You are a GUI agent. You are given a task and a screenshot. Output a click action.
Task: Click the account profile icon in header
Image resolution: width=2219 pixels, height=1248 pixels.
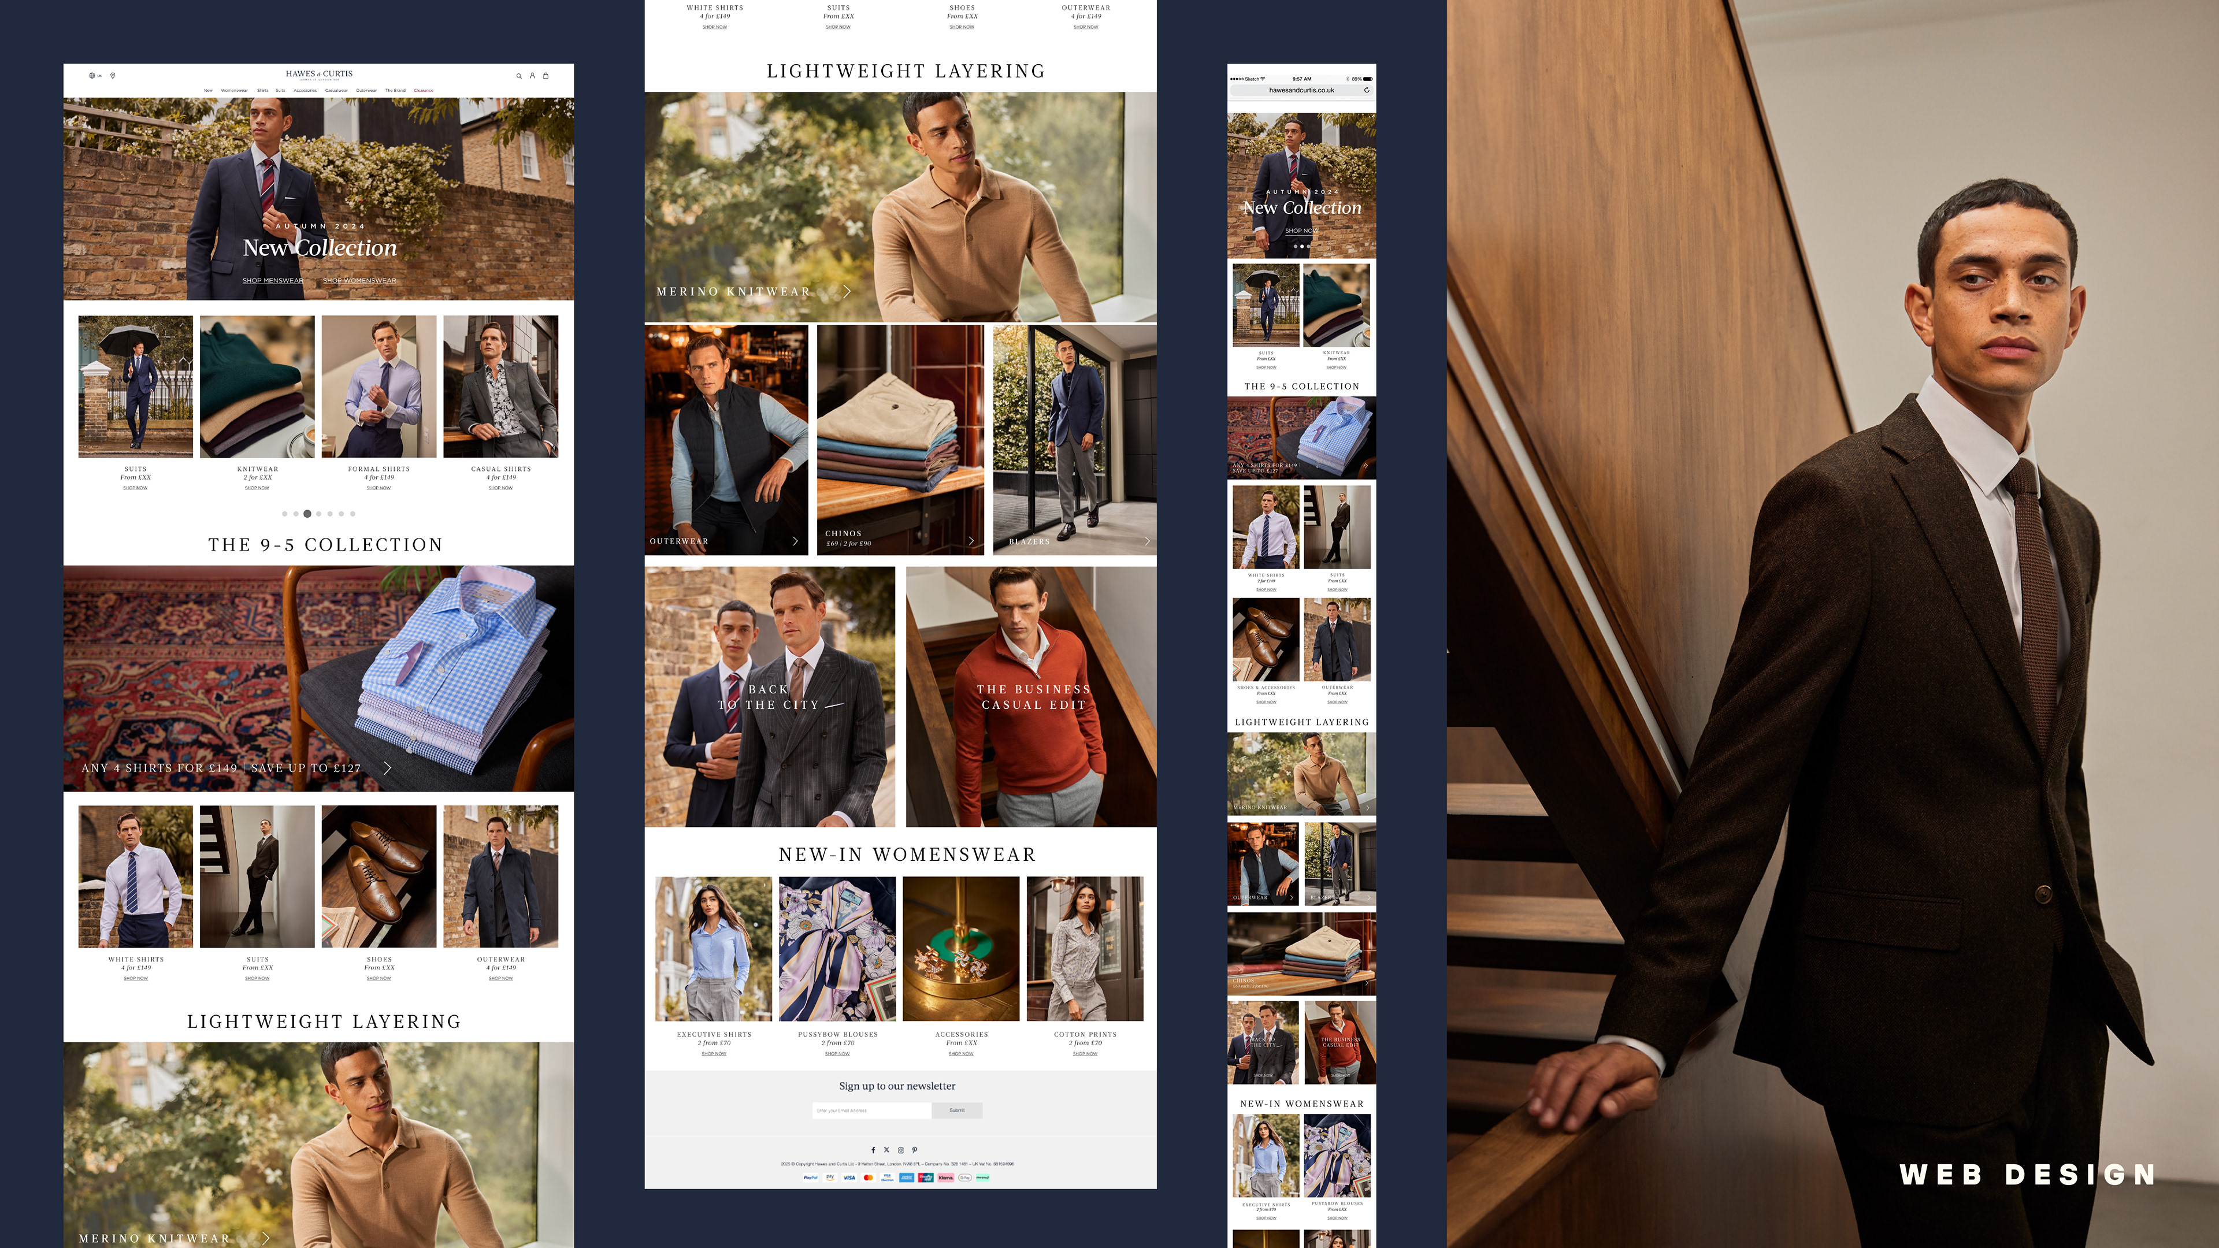[x=532, y=76]
